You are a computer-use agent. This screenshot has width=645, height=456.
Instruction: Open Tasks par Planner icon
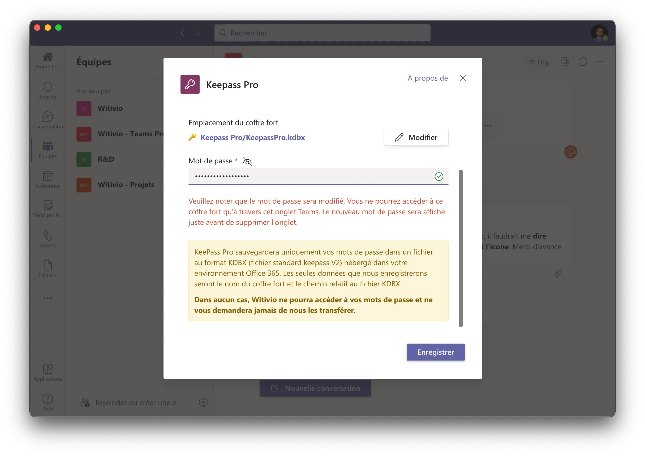tap(48, 209)
